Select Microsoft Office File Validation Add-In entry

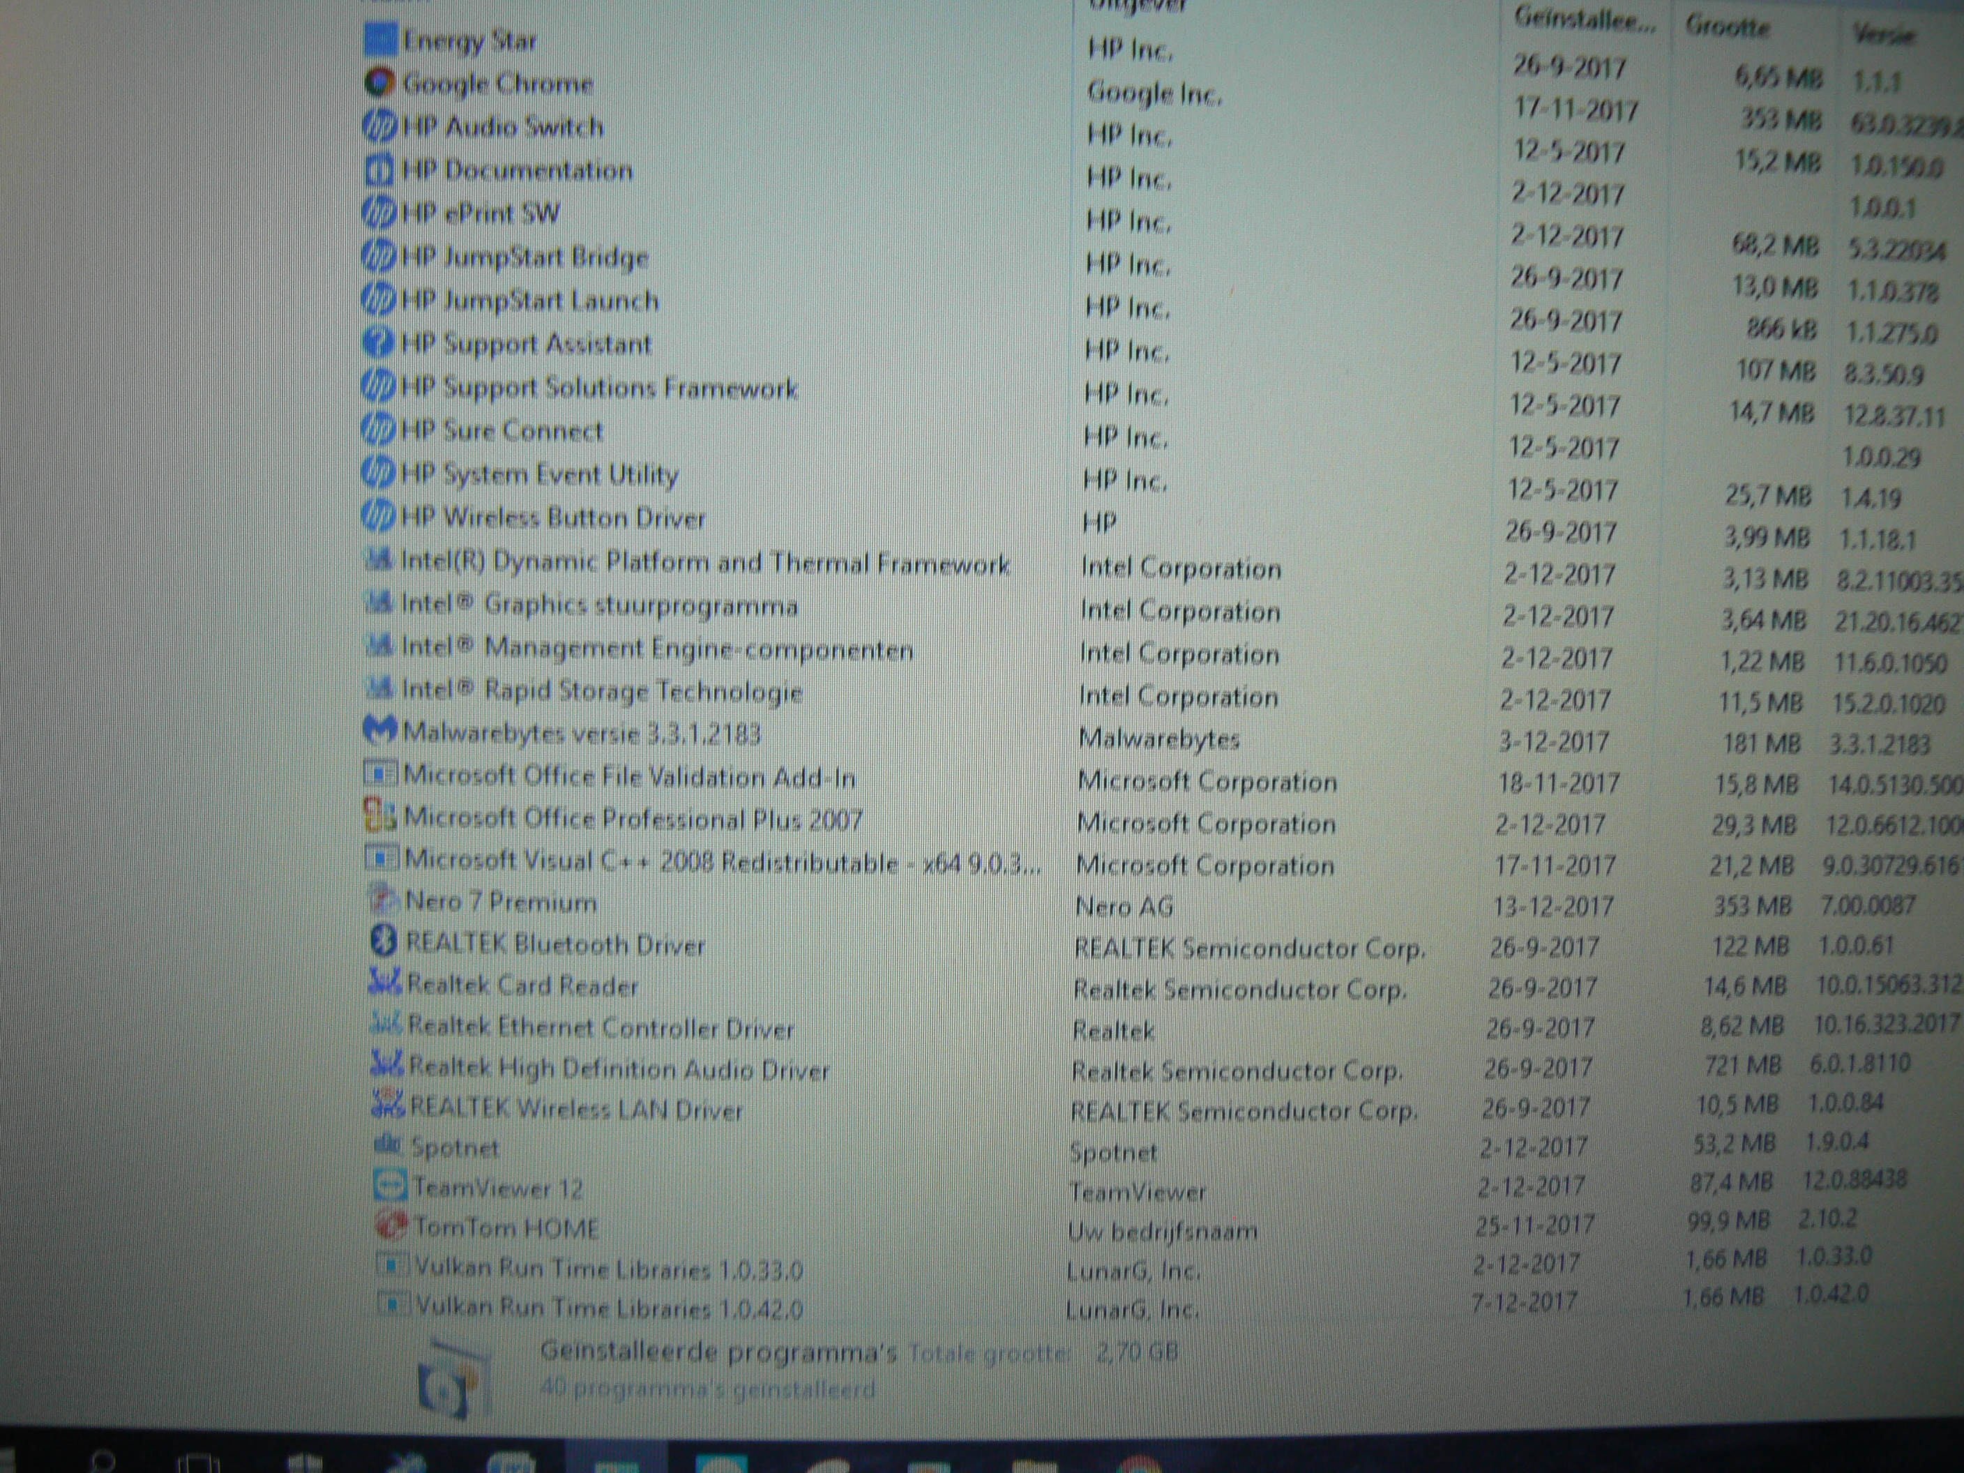(630, 776)
